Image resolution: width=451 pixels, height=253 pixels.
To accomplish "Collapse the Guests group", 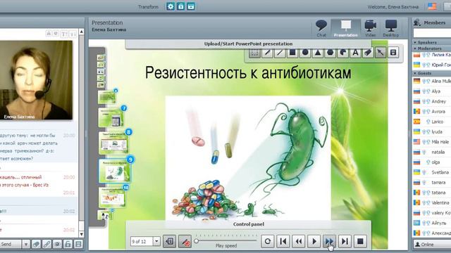I will [415, 73].
